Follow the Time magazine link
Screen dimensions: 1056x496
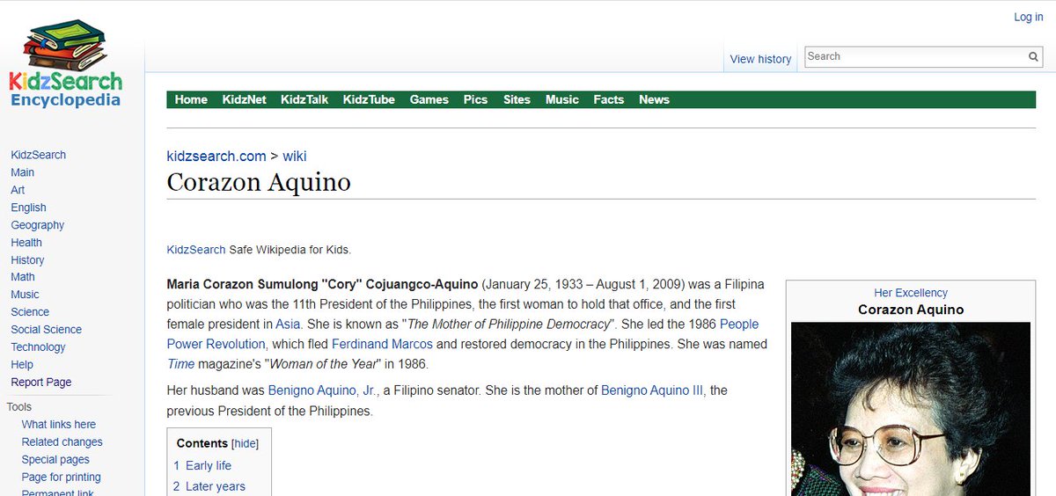180,364
